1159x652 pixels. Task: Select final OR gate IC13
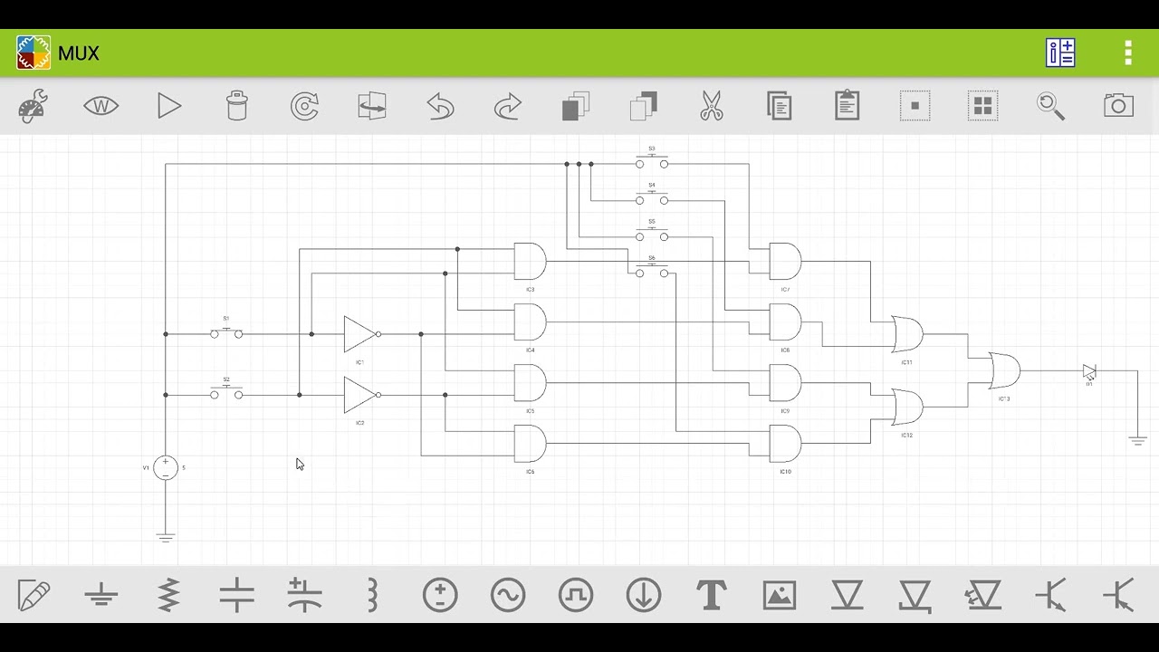[x=1004, y=370]
